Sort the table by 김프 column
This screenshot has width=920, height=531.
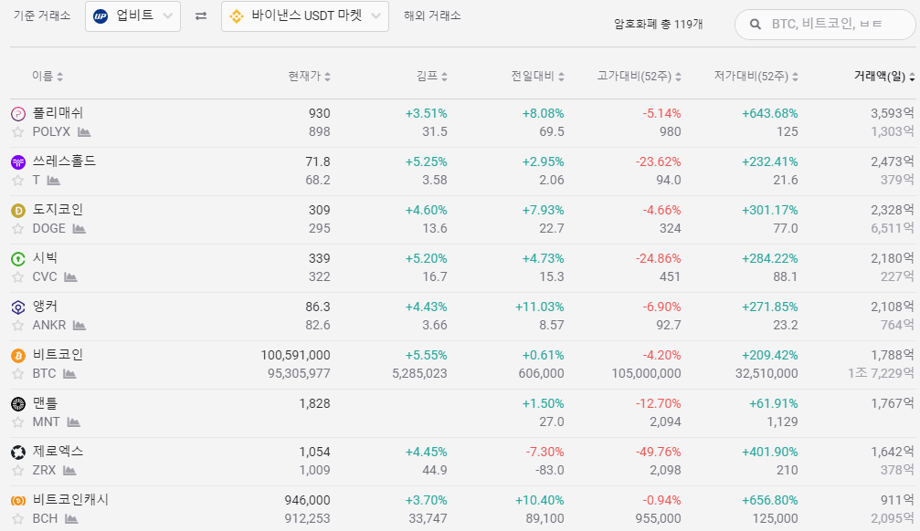(x=431, y=77)
